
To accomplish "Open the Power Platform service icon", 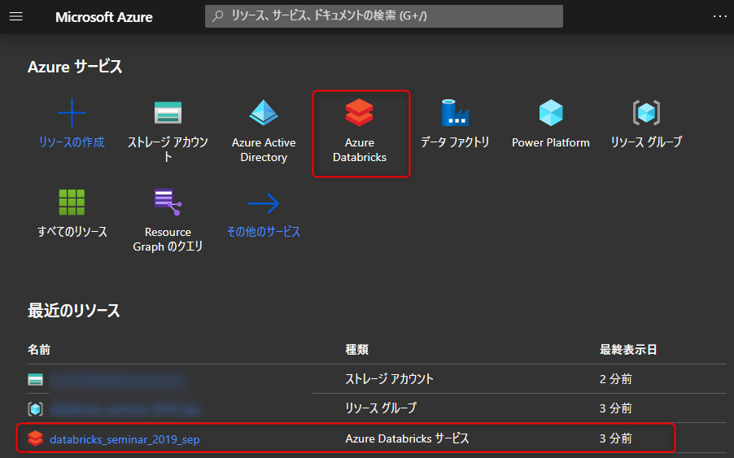I will pyautogui.click(x=550, y=113).
